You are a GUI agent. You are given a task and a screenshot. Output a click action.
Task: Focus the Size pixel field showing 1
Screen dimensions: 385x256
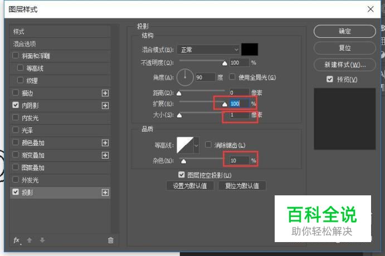(239, 115)
